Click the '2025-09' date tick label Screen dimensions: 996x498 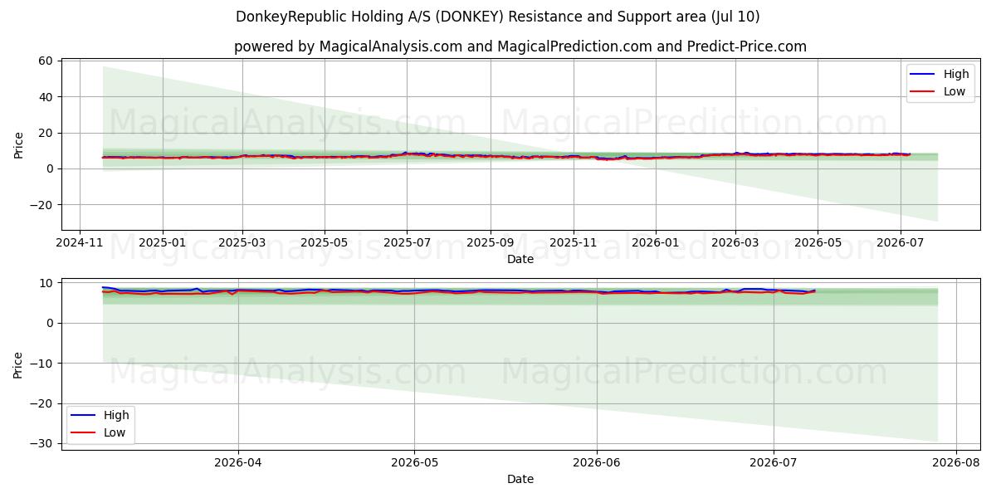coord(490,244)
